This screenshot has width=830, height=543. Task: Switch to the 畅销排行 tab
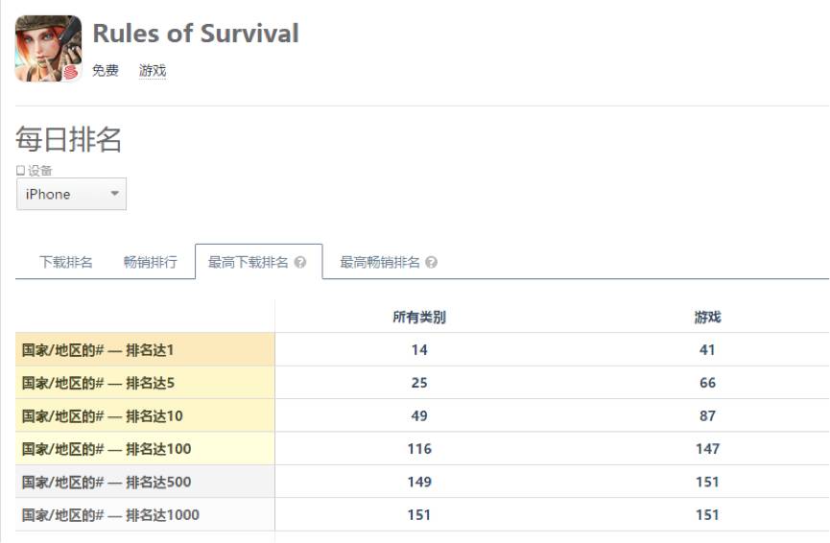pos(151,262)
